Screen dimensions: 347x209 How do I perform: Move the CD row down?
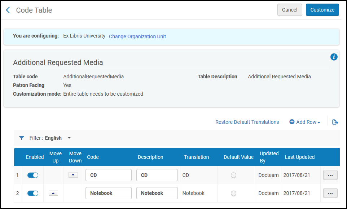[73, 175]
